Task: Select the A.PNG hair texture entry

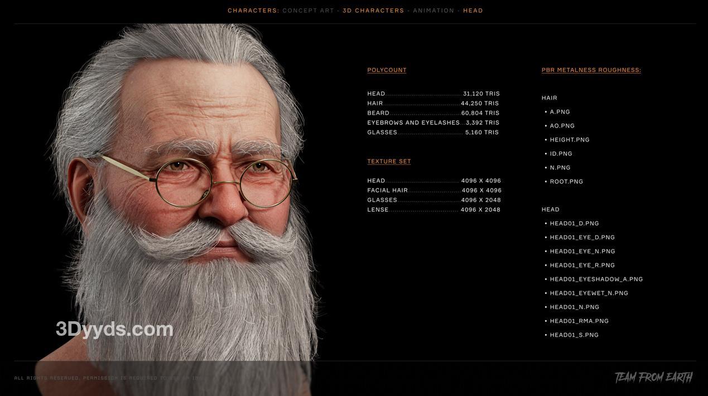Action: [x=560, y=112]
